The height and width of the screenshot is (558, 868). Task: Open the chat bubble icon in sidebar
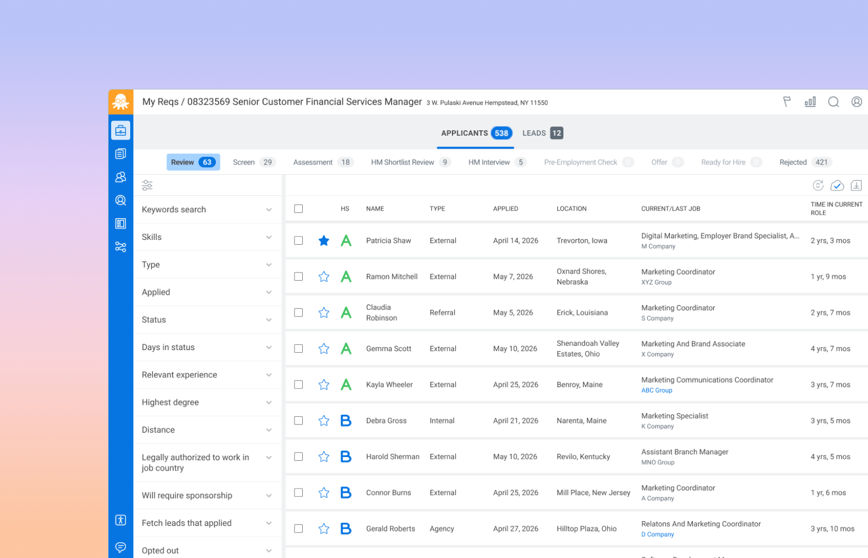click(120, 547)
